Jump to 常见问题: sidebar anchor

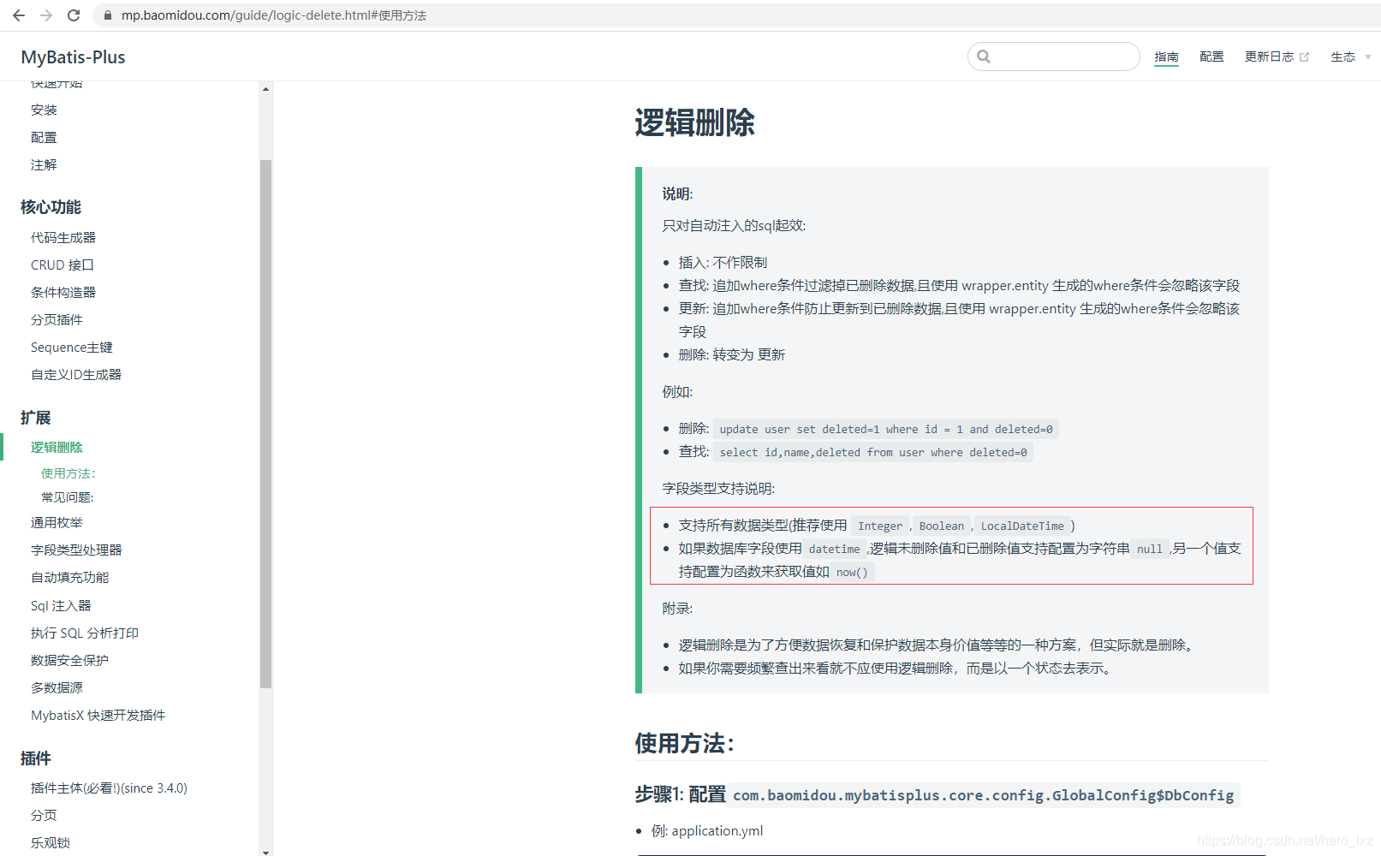coord(68,497)
